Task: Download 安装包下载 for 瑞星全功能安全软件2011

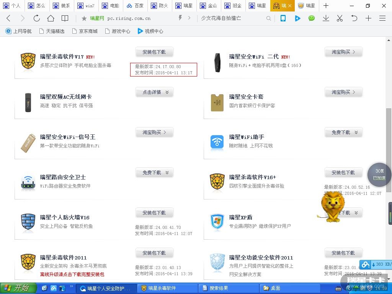Action: click(343, 253)
